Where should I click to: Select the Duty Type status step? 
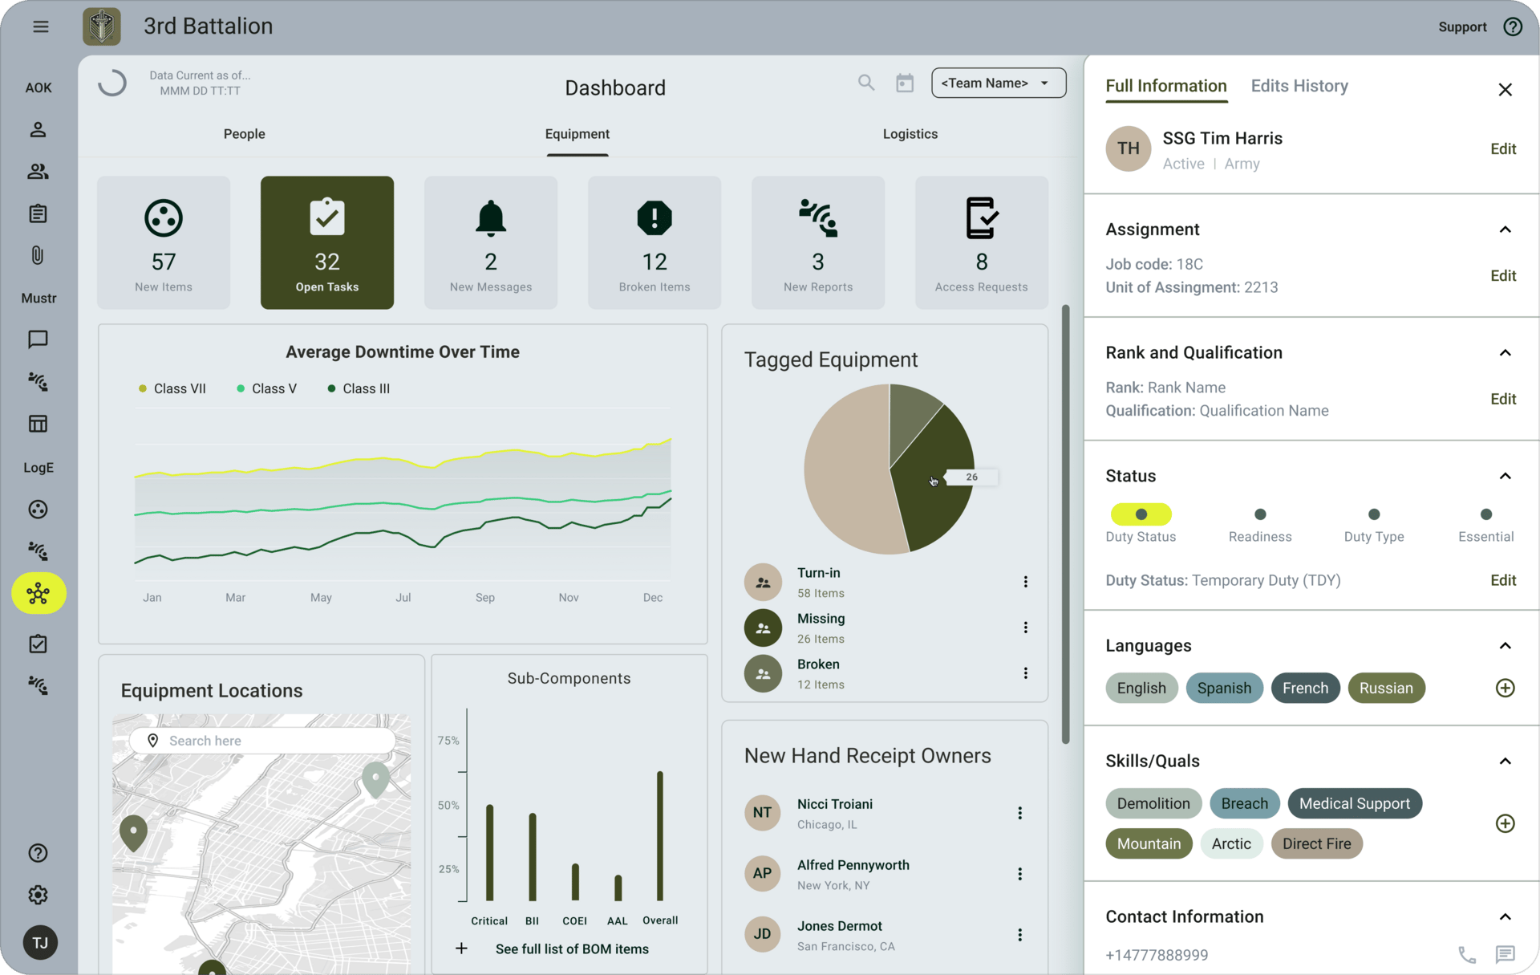click(x=1373, y=514)
